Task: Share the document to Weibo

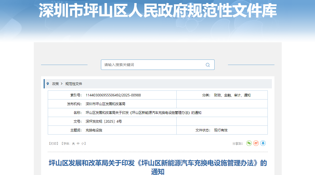Action: coord(256,143)
